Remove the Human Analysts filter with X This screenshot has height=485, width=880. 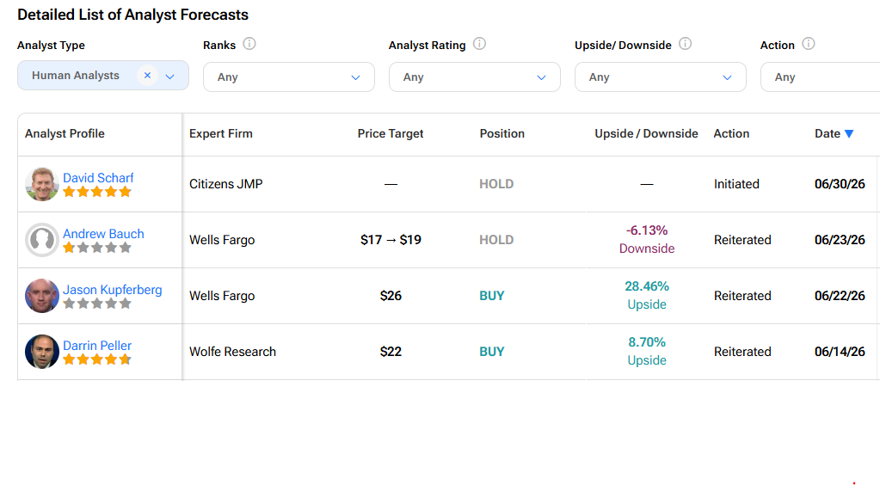(147, 75)
